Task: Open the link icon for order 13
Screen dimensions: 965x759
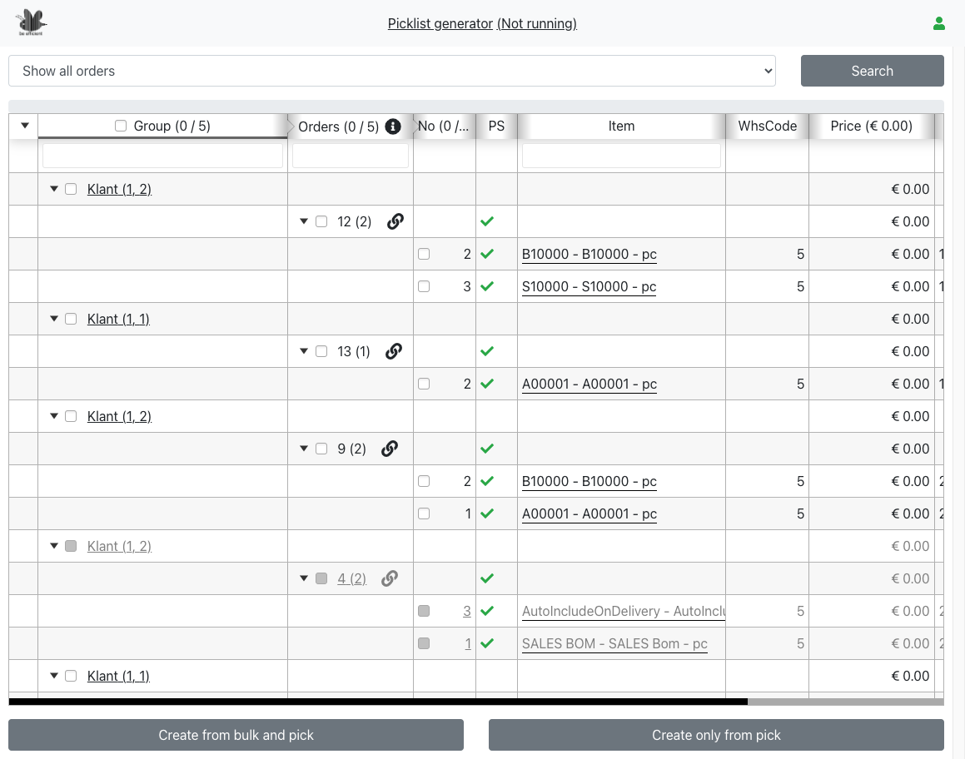Action: tap(394, 351)
